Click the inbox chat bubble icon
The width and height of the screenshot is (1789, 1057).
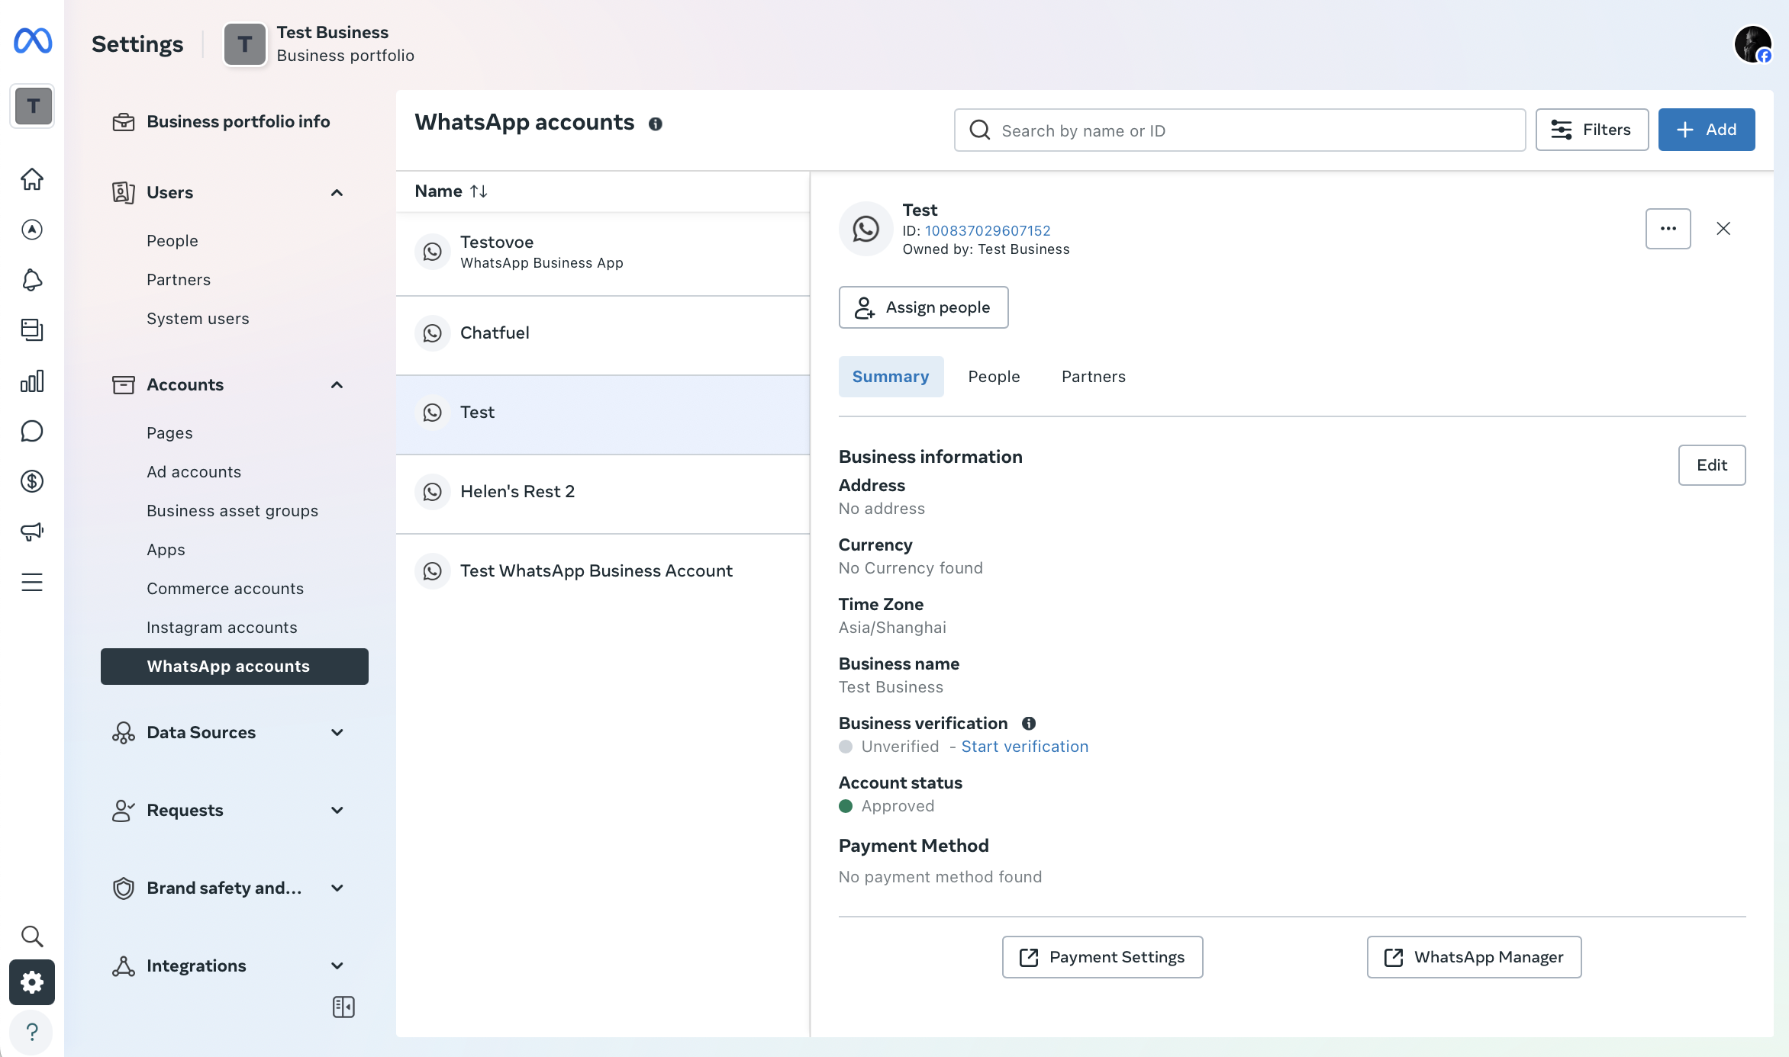click(x=32, y=431)
